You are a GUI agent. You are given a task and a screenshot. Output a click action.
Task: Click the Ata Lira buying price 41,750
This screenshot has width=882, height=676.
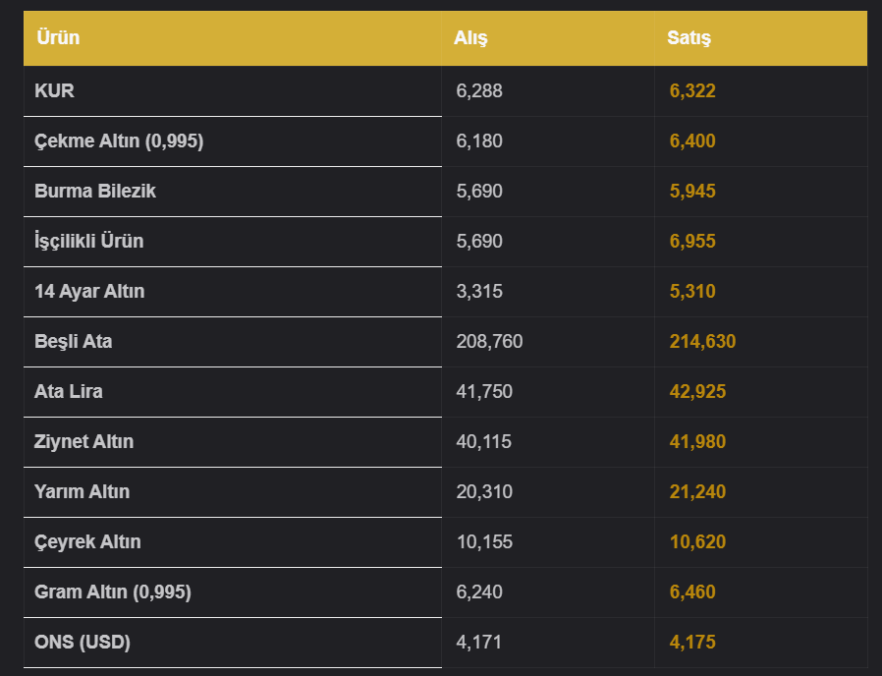click(484, 391)
